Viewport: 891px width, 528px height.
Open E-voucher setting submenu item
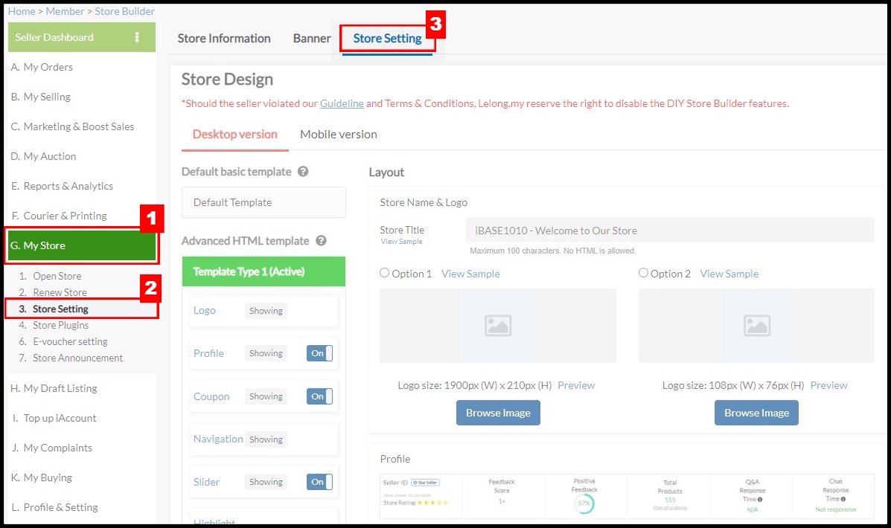tap(70, 342)
